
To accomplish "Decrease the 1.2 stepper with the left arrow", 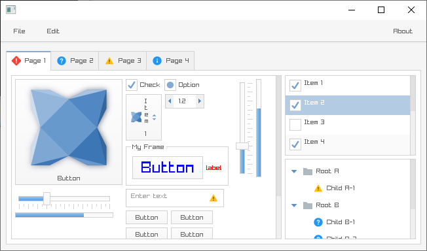I will (170, 101).
